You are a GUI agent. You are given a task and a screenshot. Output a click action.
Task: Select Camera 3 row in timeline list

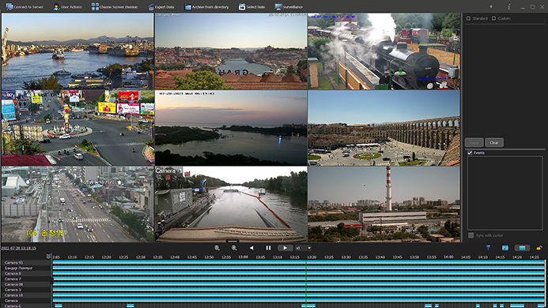(26, 290)
